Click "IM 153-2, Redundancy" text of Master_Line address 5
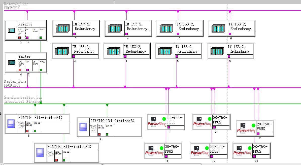This screenshot has width=301, height=165. (187, 49)
